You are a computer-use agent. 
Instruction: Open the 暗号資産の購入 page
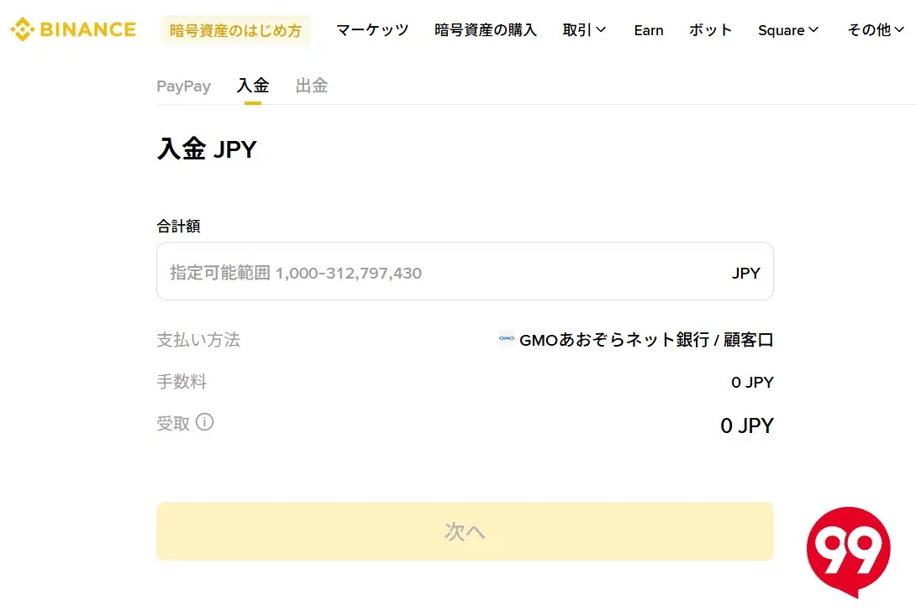tap(485, 29)
